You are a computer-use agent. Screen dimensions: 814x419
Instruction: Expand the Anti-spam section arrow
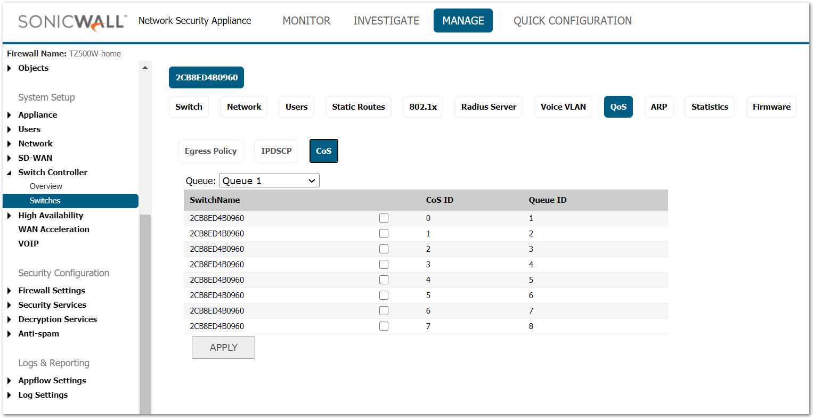coord(9,334)
